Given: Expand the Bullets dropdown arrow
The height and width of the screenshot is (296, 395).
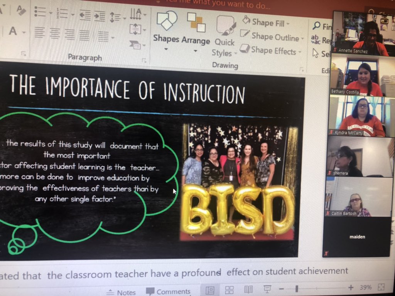Looking at the screenshot, I should point(51,13).
